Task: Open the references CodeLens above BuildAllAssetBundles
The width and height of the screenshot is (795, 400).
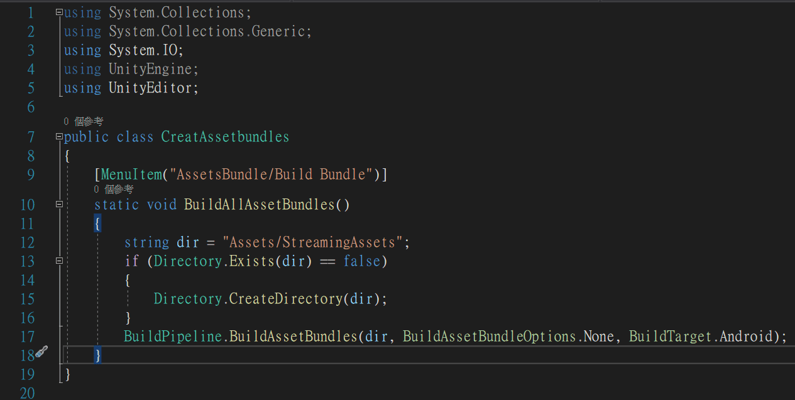Action: 114,189
